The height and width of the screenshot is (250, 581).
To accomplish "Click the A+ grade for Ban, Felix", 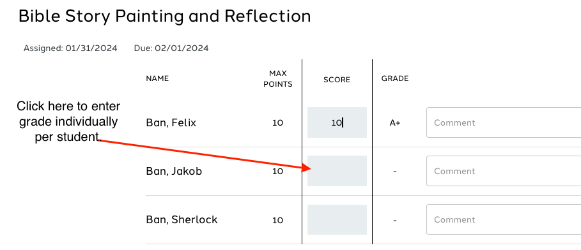I will (x=395, y=123).
